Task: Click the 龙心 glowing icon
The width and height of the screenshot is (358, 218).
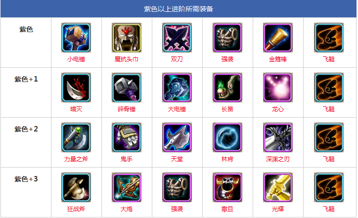Action: click(x=278, y=87)
